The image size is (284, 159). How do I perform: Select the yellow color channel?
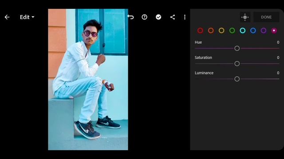point(221,30)
